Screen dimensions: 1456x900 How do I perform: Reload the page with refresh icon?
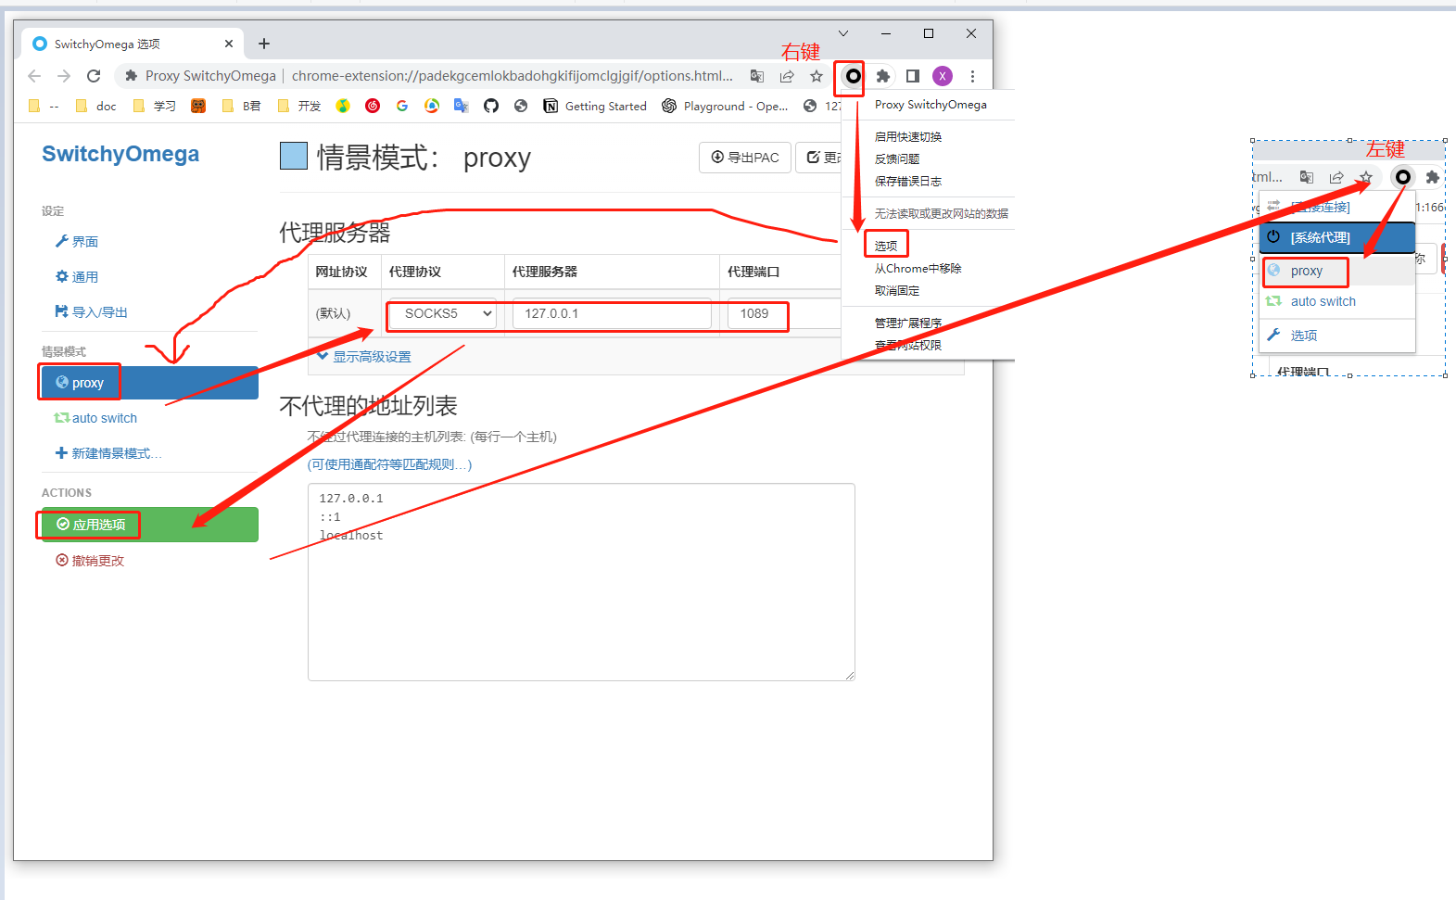pos(94,76)
